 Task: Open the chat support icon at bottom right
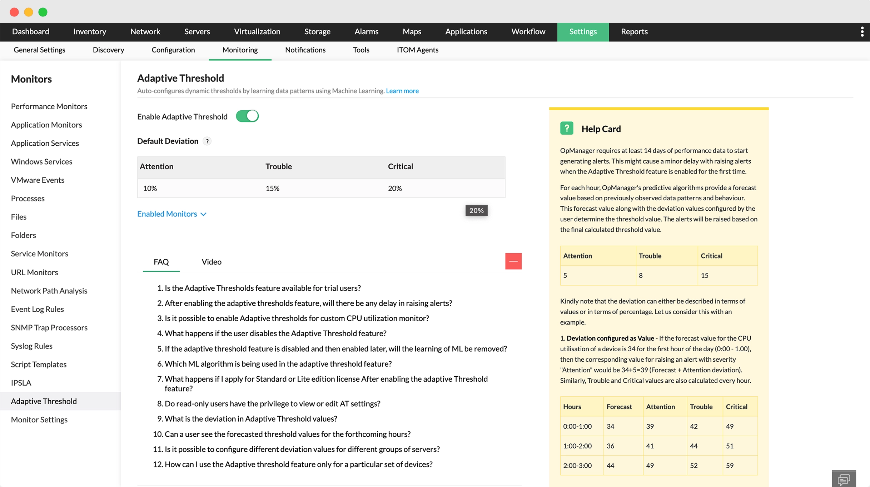[844, 478]
